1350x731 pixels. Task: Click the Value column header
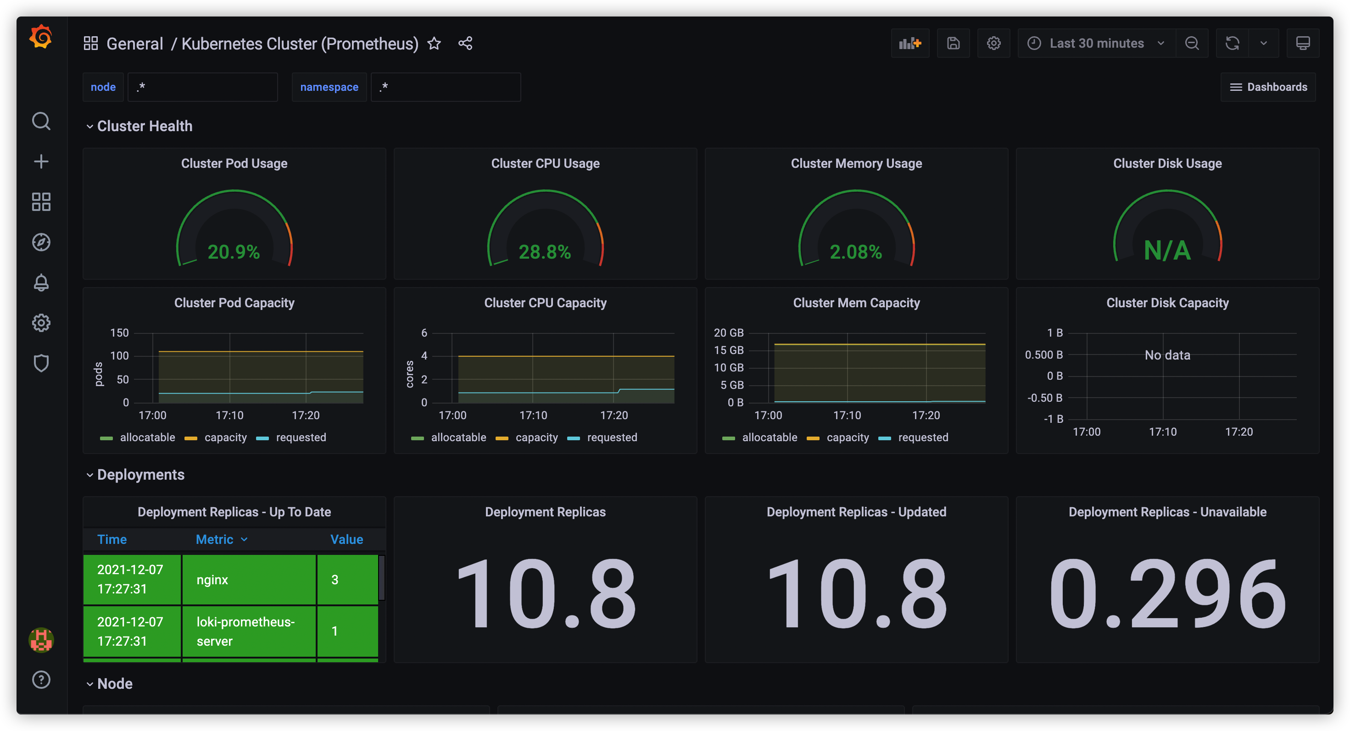pos(346,539)
